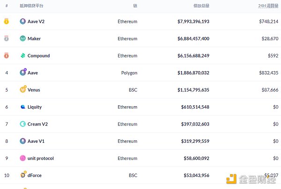Click the Aave V2 protocol icon
This screenshot has height=189, width=281.
point(22,22)
